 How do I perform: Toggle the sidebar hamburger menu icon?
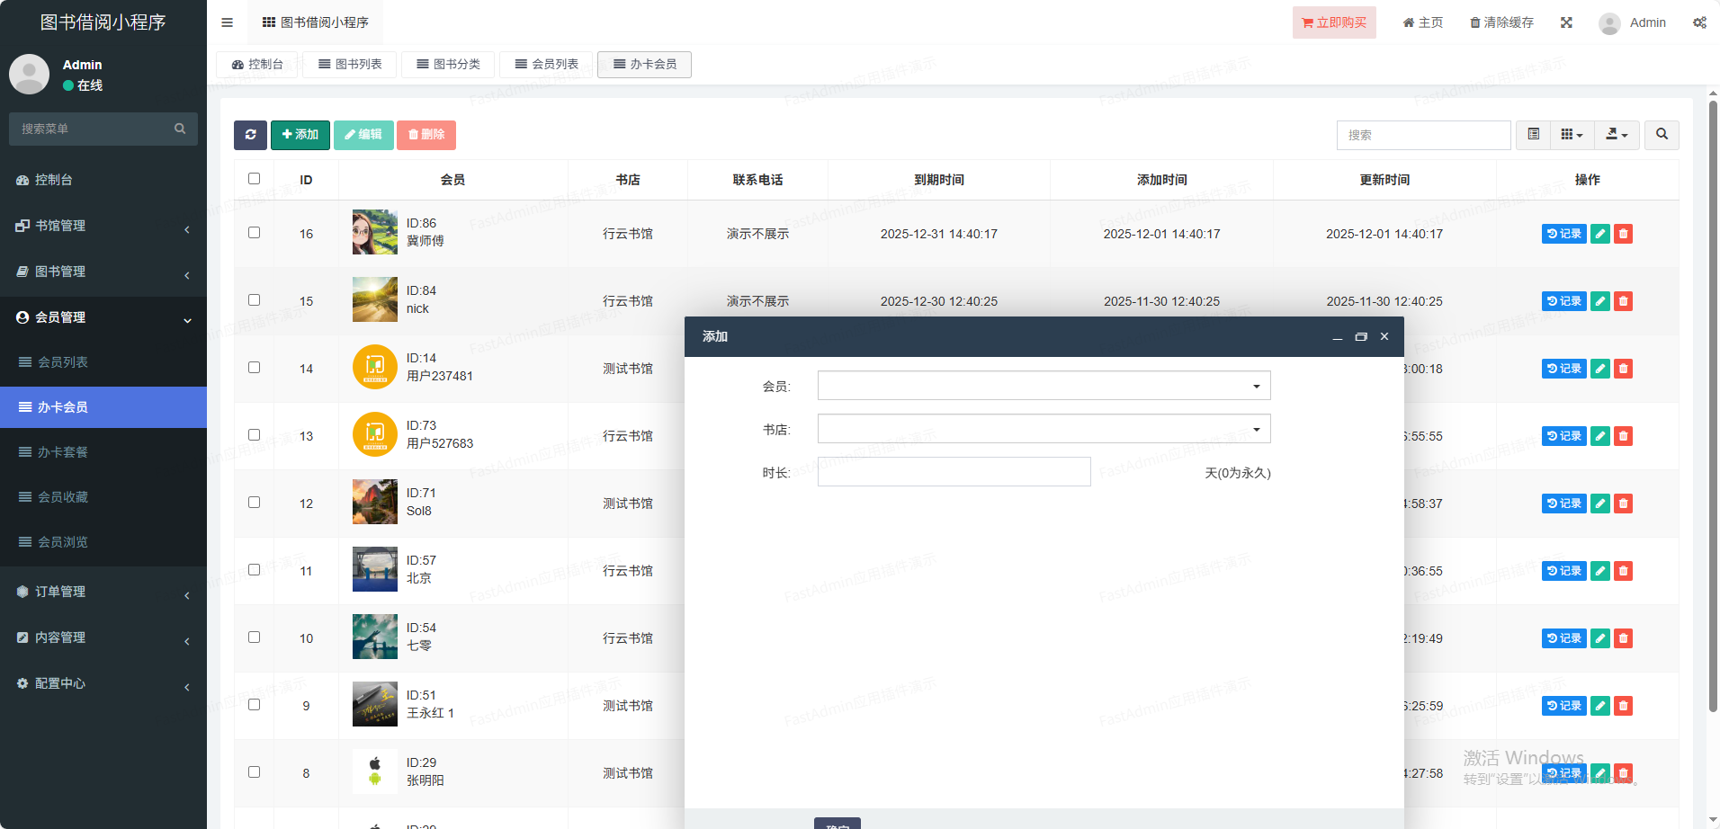pyautogui.click(x=227, y=22)
